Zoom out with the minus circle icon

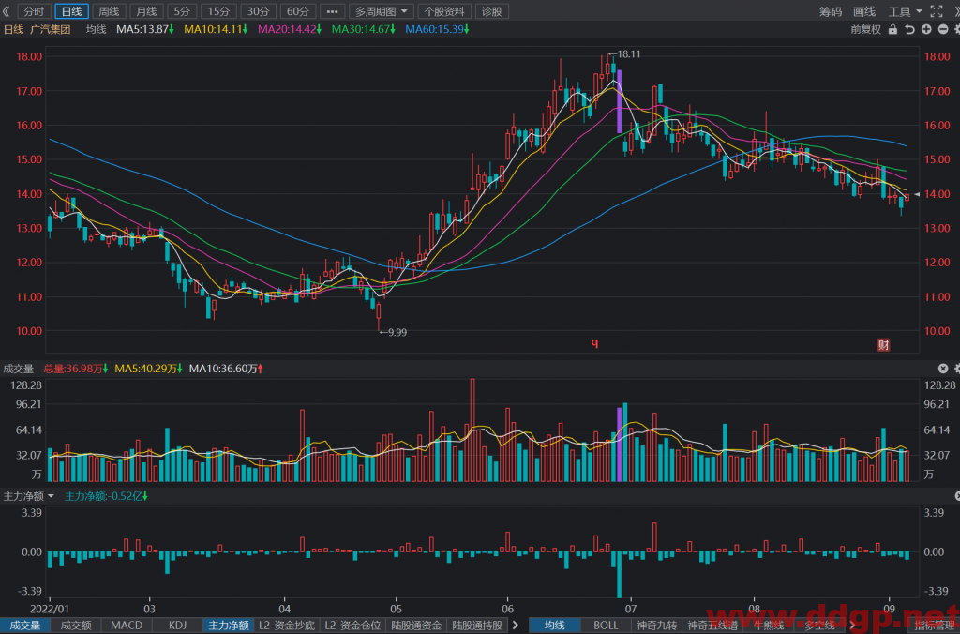click(x=943, y=29)
